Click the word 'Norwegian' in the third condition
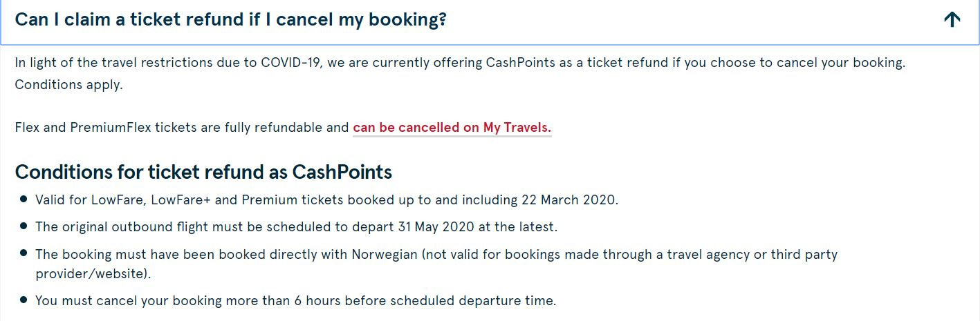 click(385, 254)
